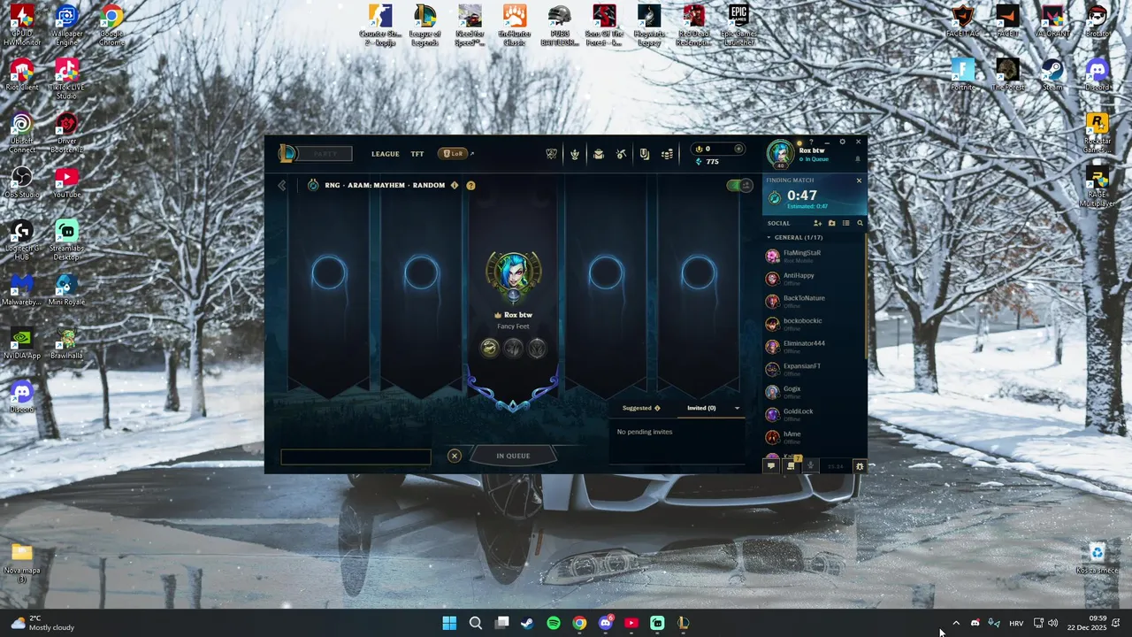Click the microphone voice icon at bottom
The height and width of the screenshot is (637, 1132).
click(810, 466)
